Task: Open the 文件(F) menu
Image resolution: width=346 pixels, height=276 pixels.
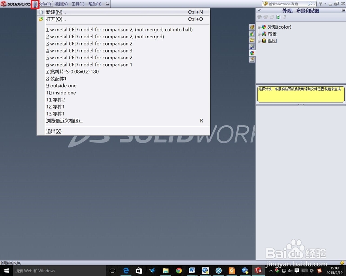Action: point(45,4)
